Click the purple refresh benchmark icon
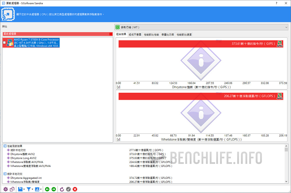291x193 pixels. point(62,189)
